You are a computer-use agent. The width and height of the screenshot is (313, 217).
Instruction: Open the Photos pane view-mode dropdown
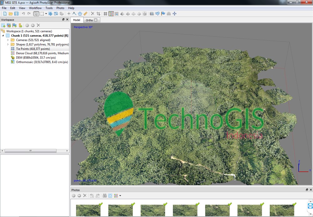(120, 196)
